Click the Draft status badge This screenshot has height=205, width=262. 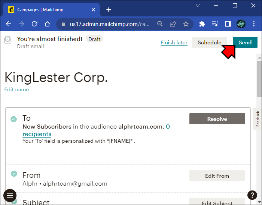[x=94, y=39]
